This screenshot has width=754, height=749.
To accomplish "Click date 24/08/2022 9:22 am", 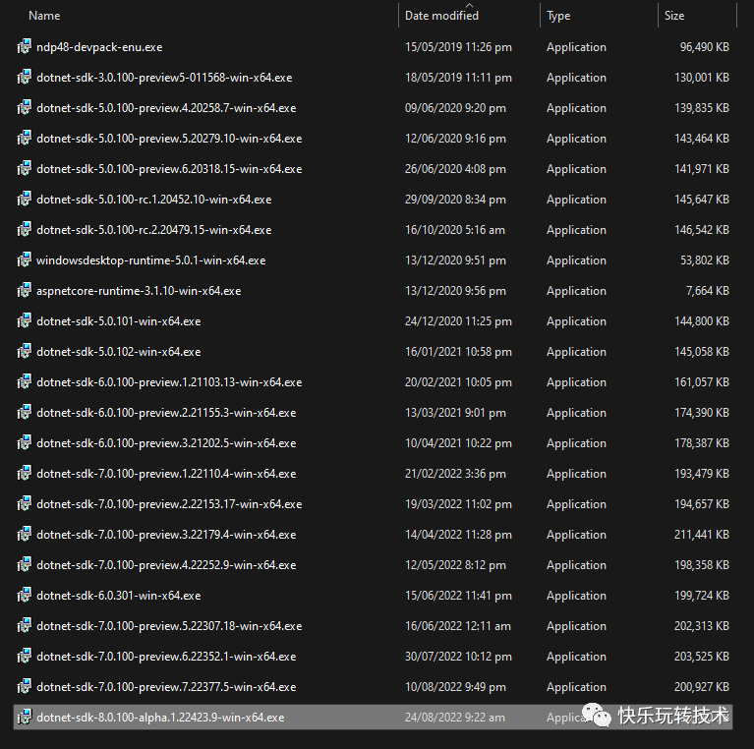I will [x=455, y=718].
